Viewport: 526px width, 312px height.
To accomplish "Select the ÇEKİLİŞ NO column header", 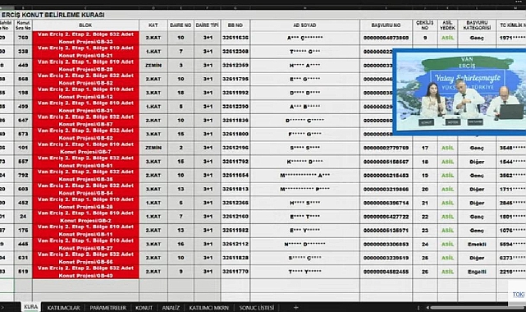I will point(425,25).
